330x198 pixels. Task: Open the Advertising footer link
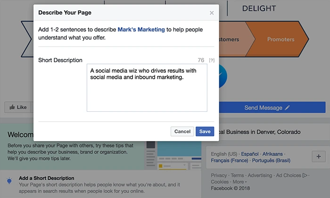pyautogui.click(x=260, y=175)
